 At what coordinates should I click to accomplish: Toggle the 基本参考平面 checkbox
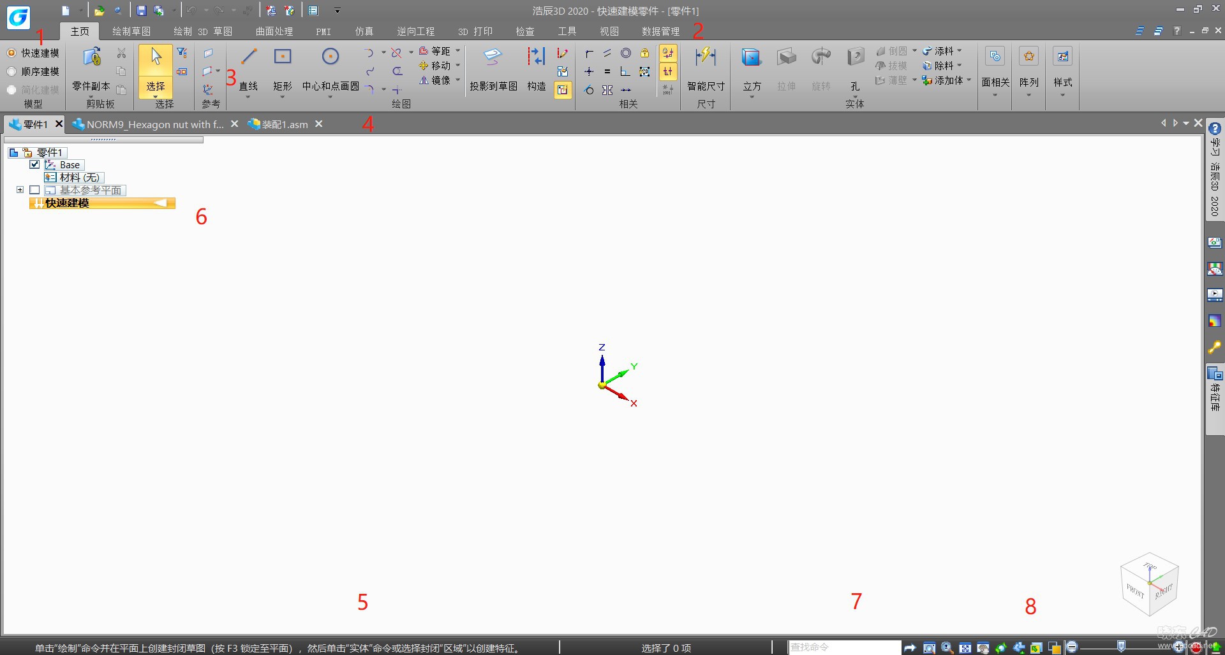pyautogui.click(x=34, y=190)
